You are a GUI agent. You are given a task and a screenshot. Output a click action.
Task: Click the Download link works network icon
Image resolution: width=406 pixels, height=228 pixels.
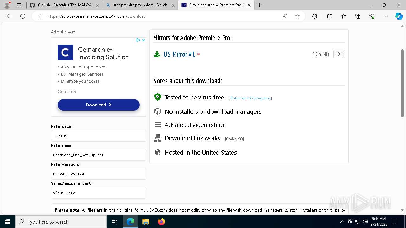(x=158, y=138)
